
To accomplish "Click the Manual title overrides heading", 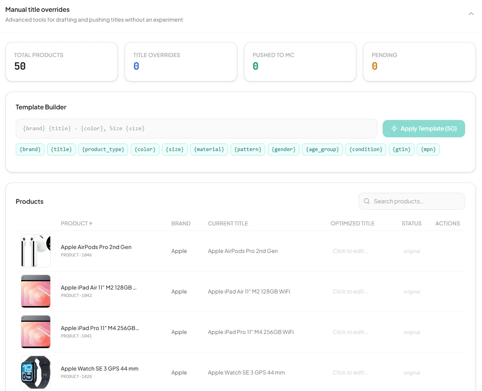I will [x=37, y=9].
